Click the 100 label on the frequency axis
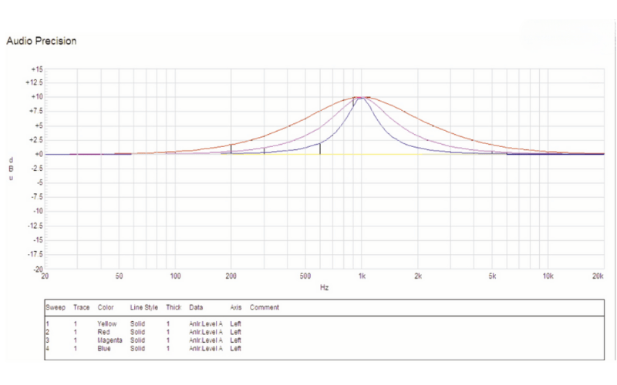617x385 pixels. point(175,276)
